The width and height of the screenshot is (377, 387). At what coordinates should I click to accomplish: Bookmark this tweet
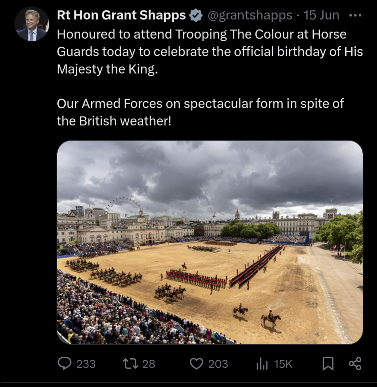[328, 364]
